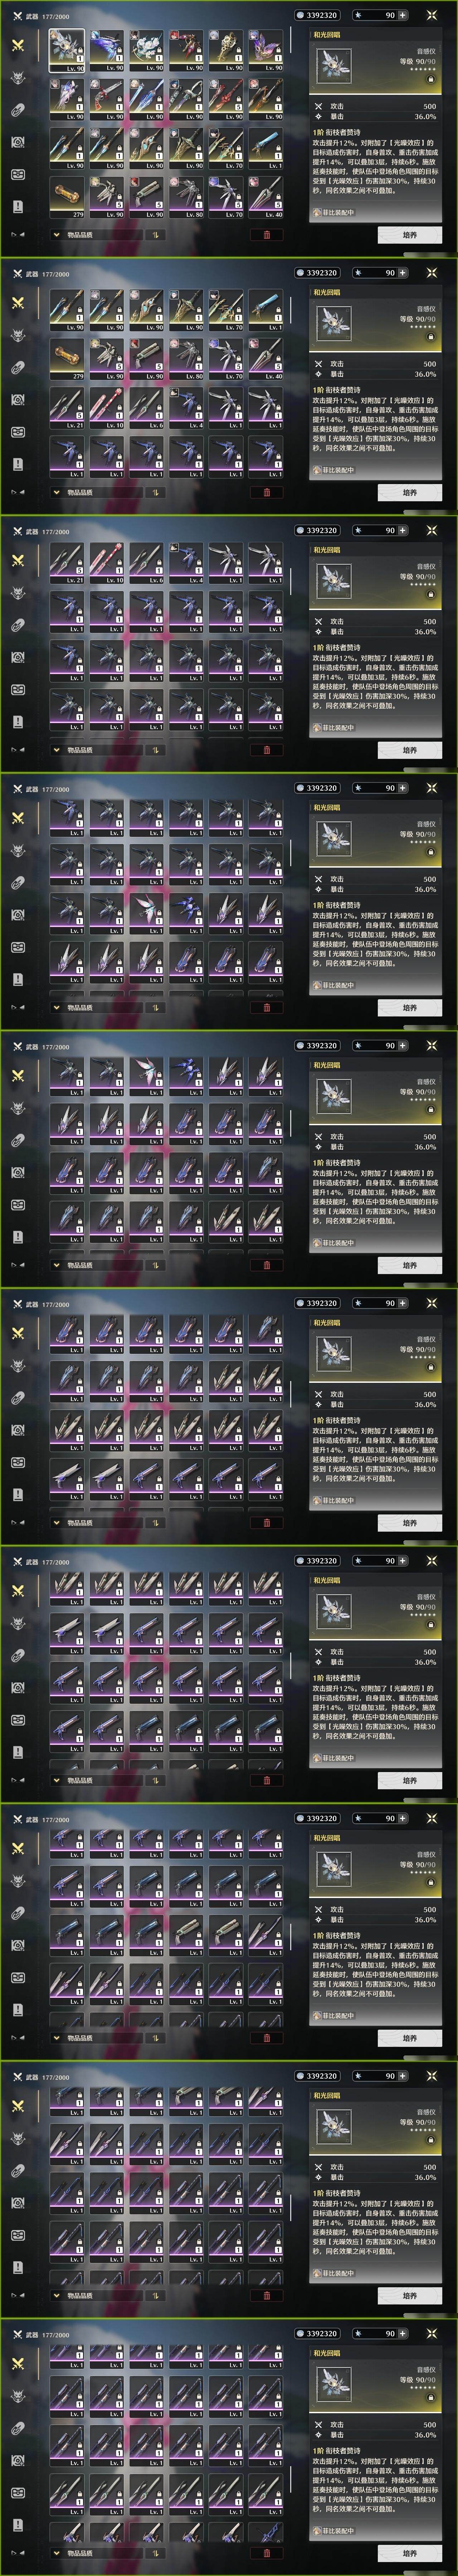
Task: Close the topmost inventory with the X icon
Action: point(432,15)
